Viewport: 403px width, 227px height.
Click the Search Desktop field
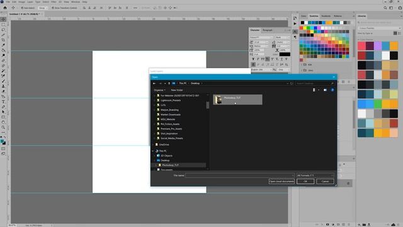(315, 83)
